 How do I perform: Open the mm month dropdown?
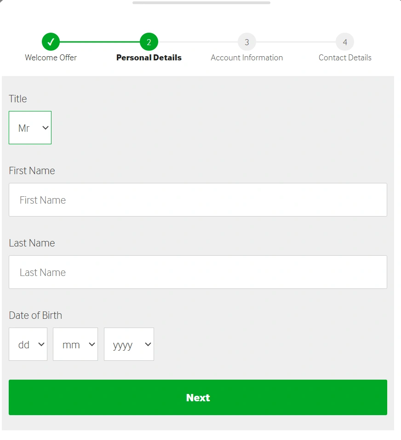75,344
